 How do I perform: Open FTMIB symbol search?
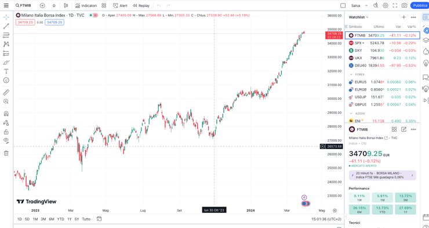point(24,5)
